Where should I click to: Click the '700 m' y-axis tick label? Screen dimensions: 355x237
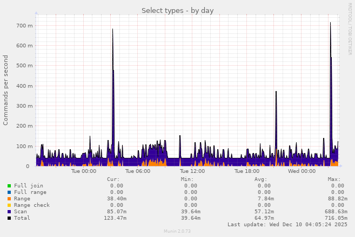[24, 26]
